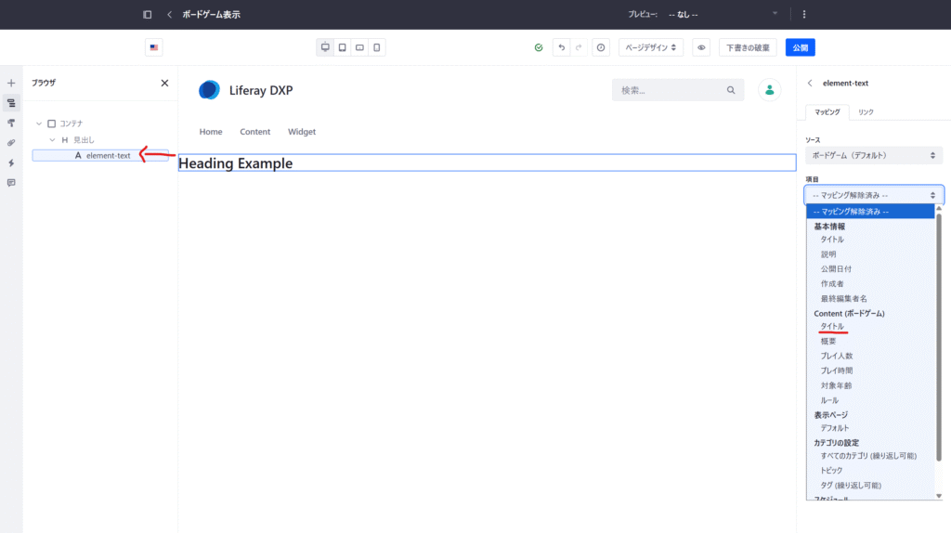Click the add fragments plus icon

[11, 83]
